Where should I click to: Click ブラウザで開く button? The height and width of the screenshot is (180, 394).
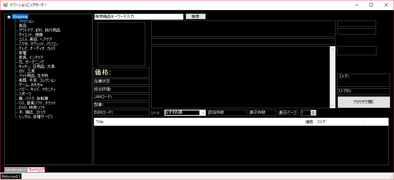[364, 102]
